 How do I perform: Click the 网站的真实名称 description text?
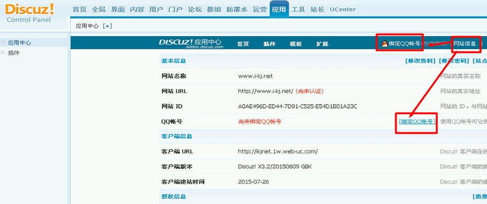[460, 76]
